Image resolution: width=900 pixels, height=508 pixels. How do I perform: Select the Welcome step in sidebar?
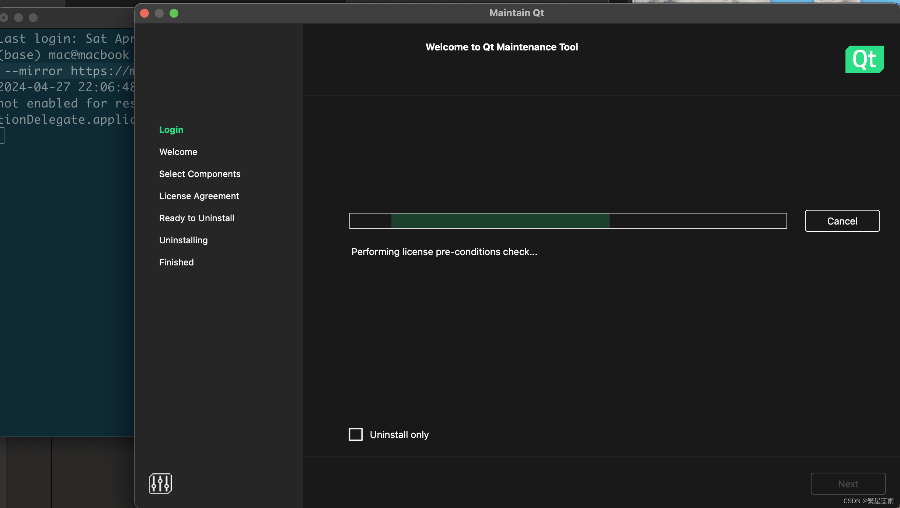tap(178, 151)
